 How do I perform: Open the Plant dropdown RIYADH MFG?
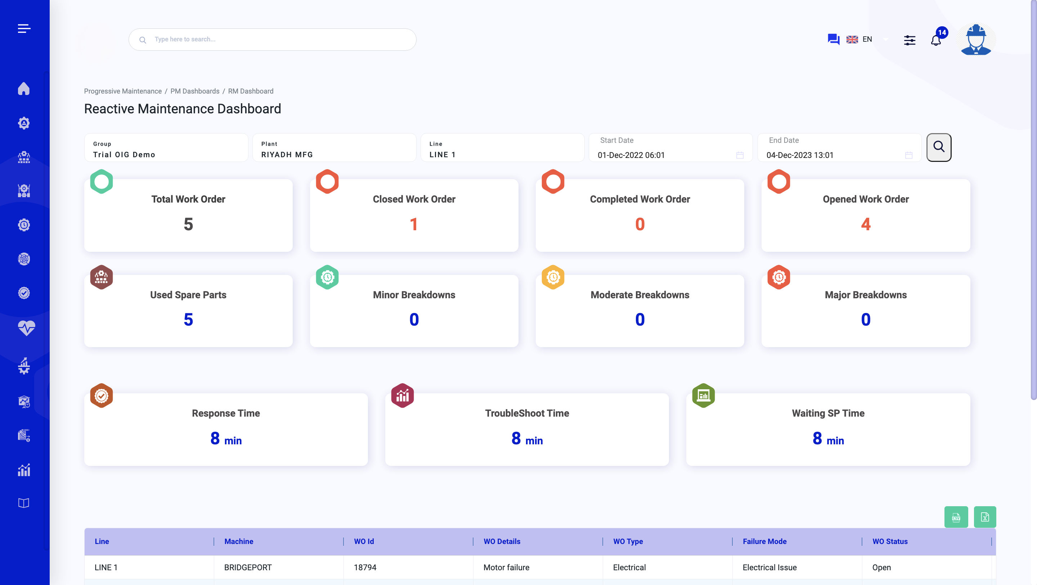(334, 148)
